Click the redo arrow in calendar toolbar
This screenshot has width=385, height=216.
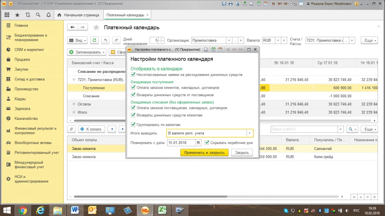tap(117, 40)
